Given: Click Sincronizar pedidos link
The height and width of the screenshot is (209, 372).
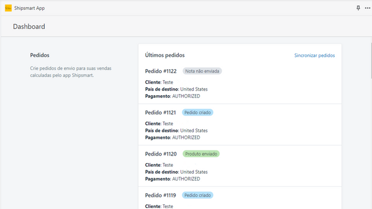Looking at the screenshot, I should tap(314, 56).
